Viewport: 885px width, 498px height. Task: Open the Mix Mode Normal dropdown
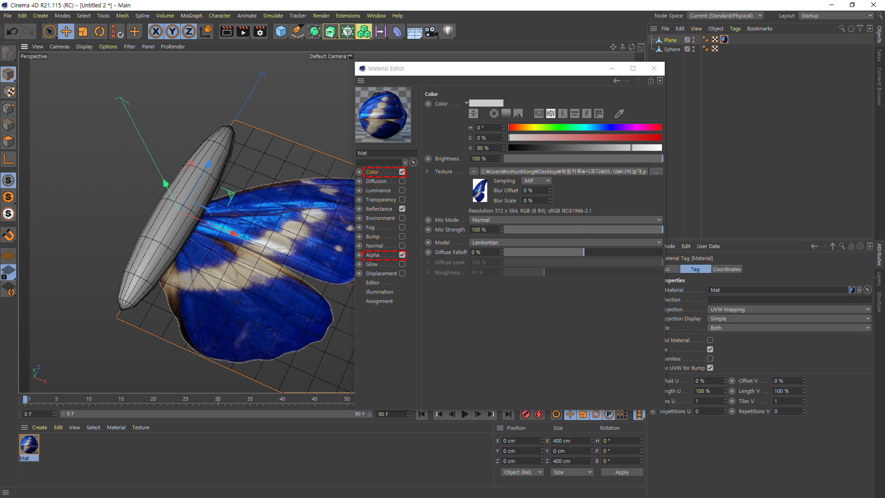(566, 220)
